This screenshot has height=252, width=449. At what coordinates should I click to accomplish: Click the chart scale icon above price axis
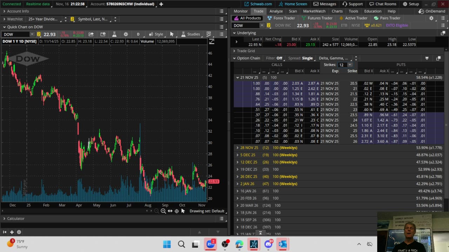click(212, 41)
